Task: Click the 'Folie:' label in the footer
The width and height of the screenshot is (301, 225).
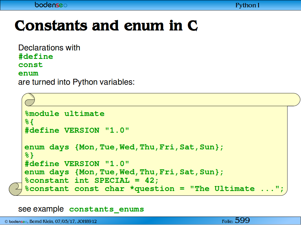Action: (x=228, y=221)
